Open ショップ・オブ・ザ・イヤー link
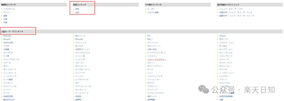 click(x=231, y=9)
